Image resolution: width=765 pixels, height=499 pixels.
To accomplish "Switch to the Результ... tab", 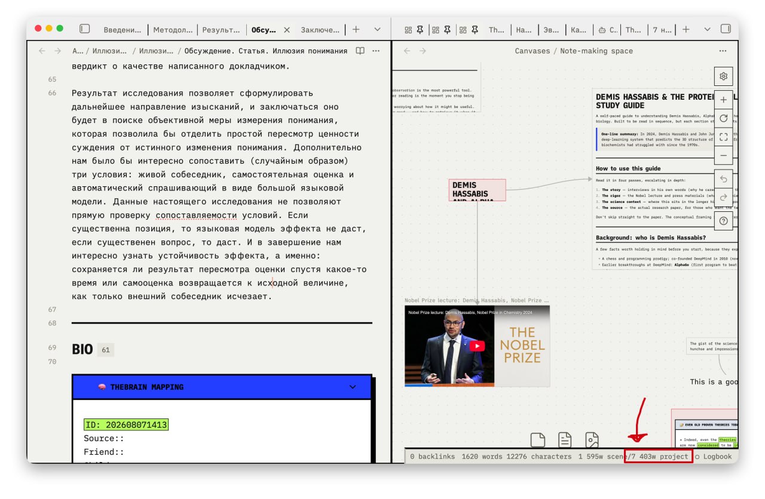I will pos(221,29).
